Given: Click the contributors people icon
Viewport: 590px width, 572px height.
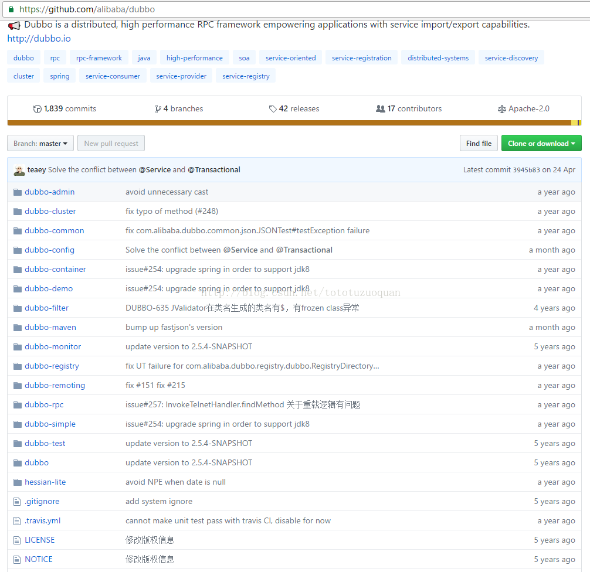Looking at the screenshot, I should click(x=381, y=108).
